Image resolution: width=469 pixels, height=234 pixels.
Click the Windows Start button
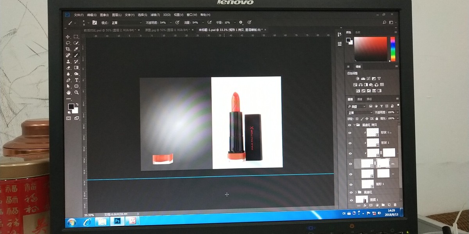coord(72,223)
